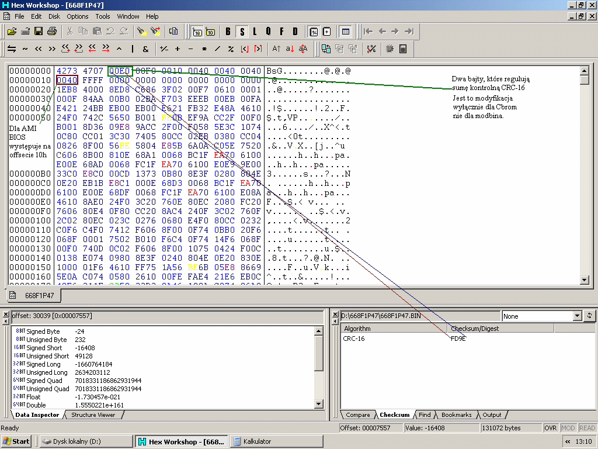Viewport: 598px width, 449px height.
Task: Open the Tools menu
Action: pos(103,16)
